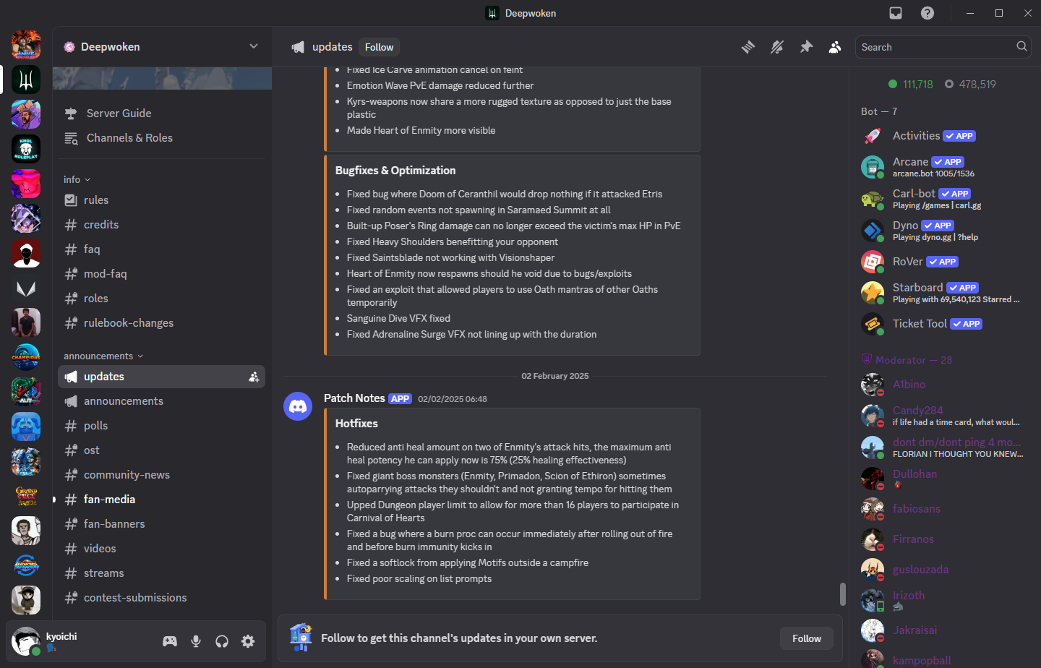Open community-news channel
The image size is (1041, 668).
click(x=162, y=475)
